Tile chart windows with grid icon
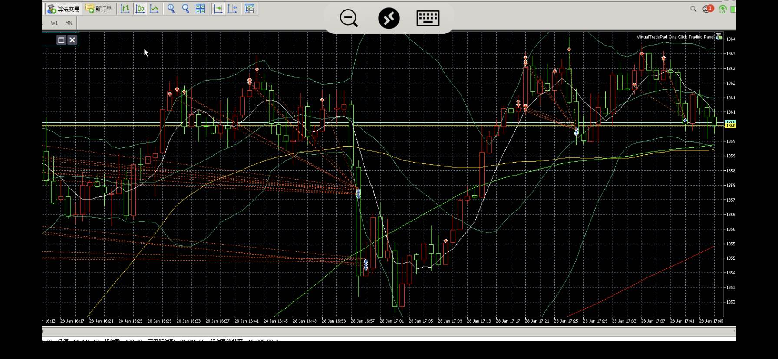This screenshot has height=359, width=778. [x=200, y=9]
